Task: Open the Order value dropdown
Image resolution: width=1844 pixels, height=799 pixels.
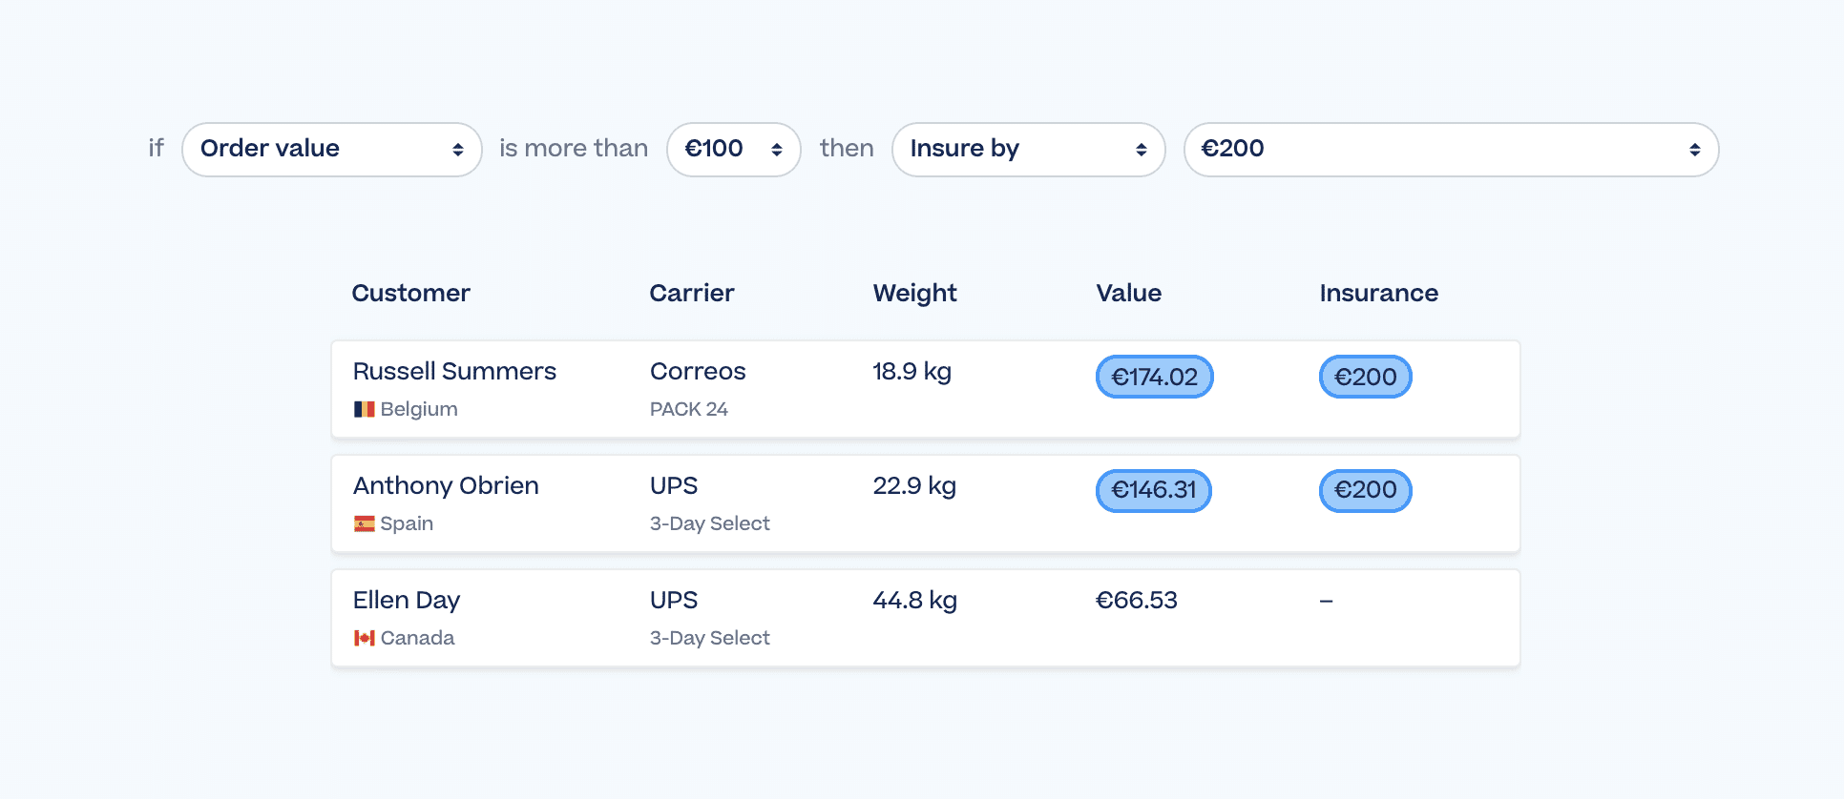Action: (331, 150)
